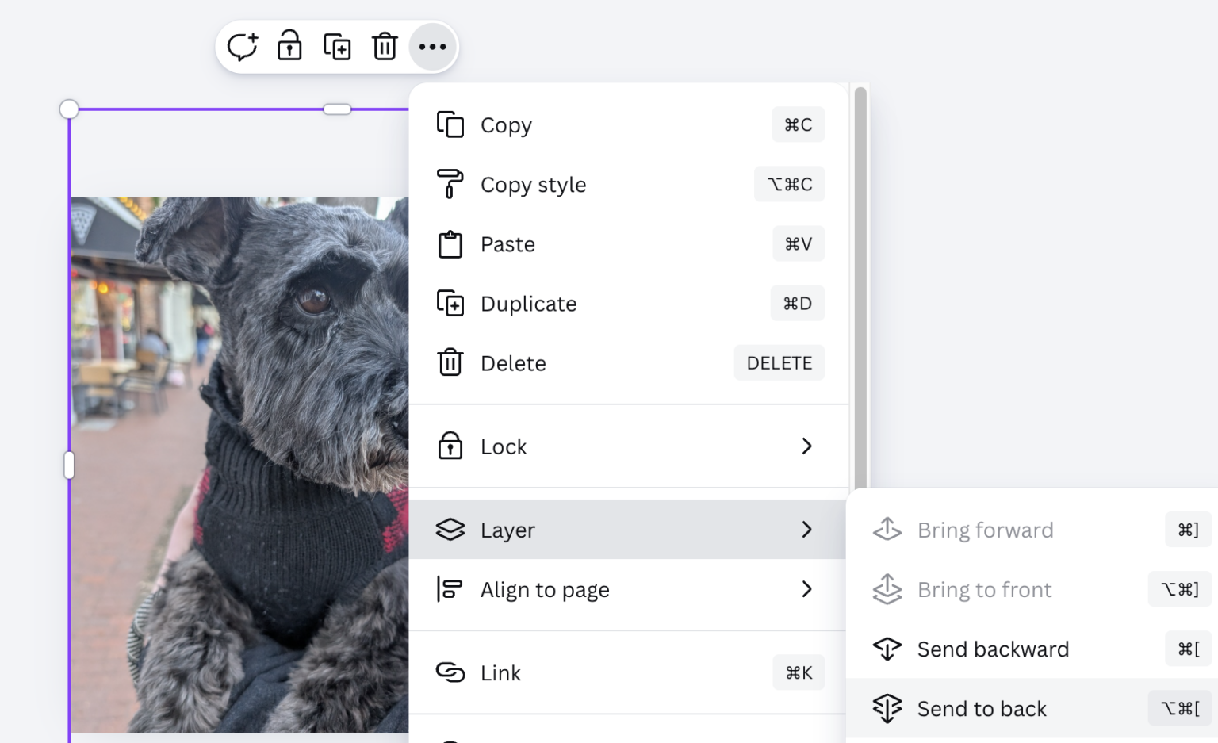Select Send to back option
The image size is (1218, 743).
[x=982, y=709]
